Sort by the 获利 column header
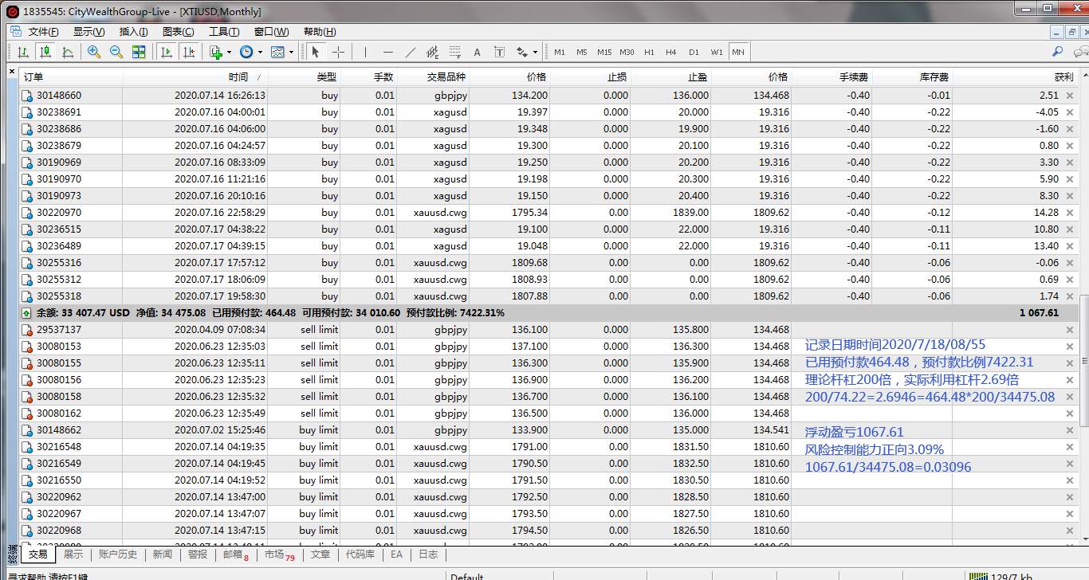 (x=1015, y=77)
